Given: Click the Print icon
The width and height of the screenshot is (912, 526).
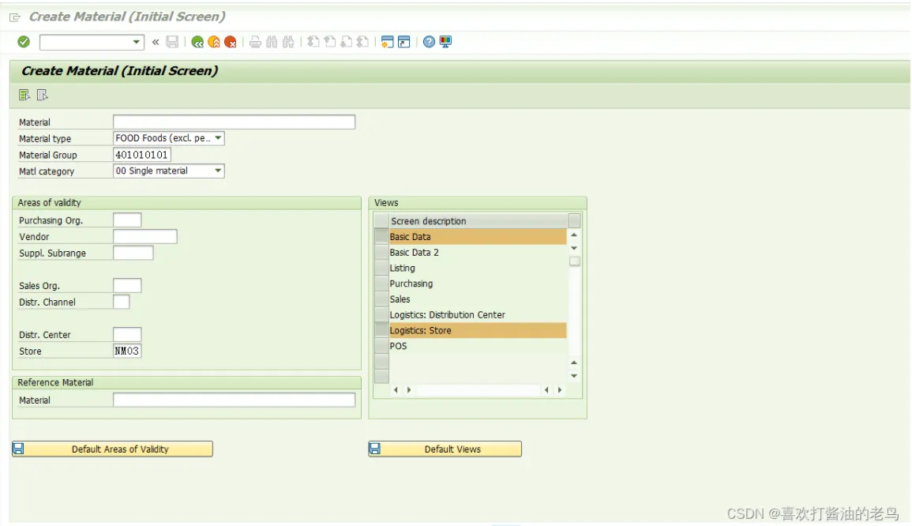Looking at the screenshot, I should pos(255,42).
